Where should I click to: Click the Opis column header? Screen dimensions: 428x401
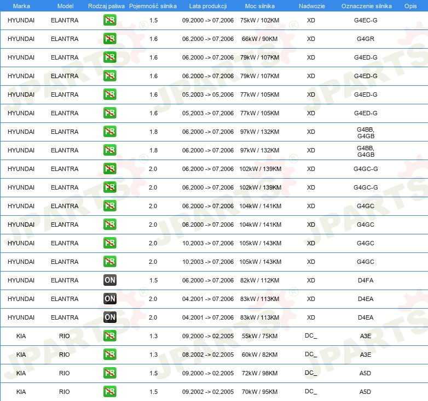(x=410, y=5)
